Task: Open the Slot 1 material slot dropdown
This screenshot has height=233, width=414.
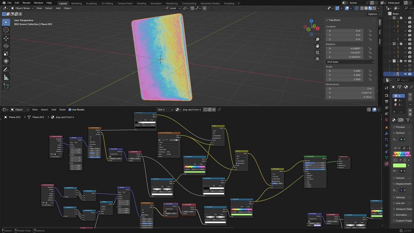Action: pyautogui.click(x=165, y=109)
